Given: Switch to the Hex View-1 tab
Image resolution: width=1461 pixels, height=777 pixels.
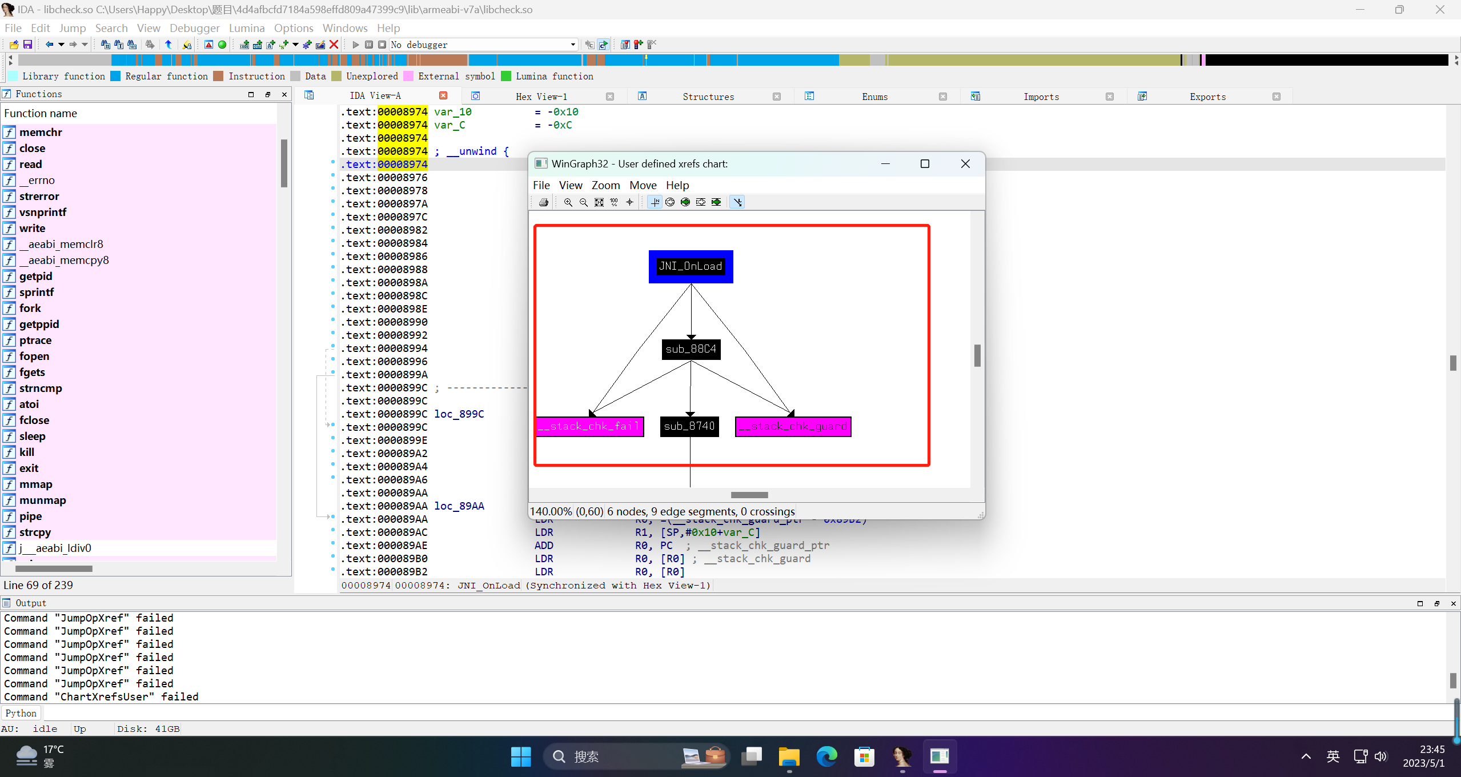Looking at the screenshot, I should (x=541, y=97).
